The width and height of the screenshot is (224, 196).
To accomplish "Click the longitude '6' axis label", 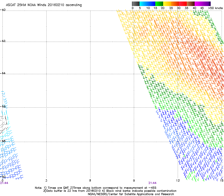I will (x=90, y=181).
